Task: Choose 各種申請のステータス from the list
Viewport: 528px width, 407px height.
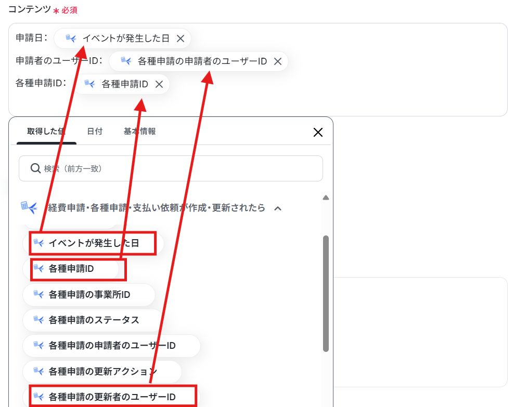Action: (93, 320)
